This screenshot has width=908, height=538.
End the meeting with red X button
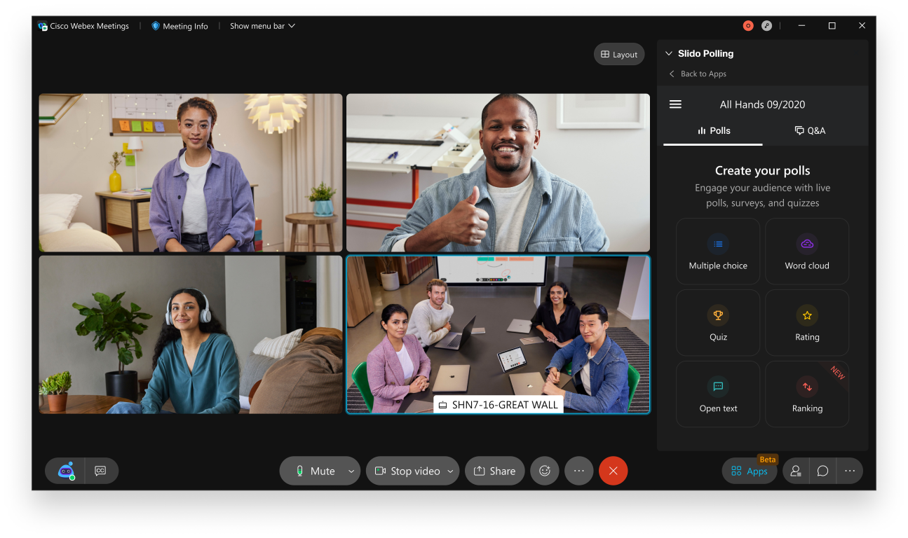[x=613, y=471]
